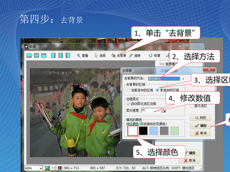
Task: Click the 去背景 toolbar tool
Action: point(119,55)
